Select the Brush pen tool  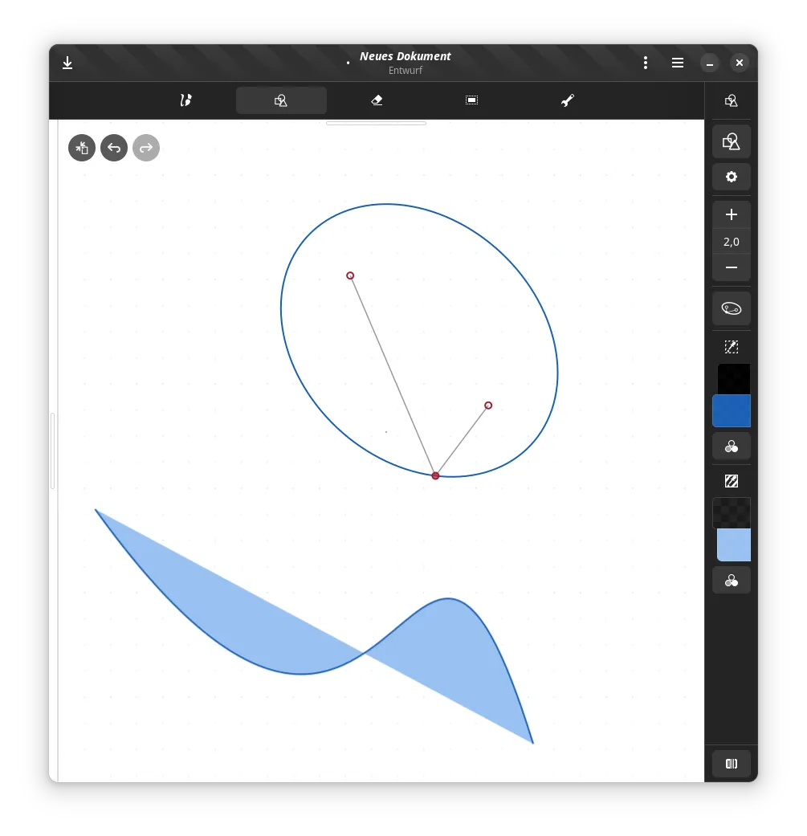(185, 100)
